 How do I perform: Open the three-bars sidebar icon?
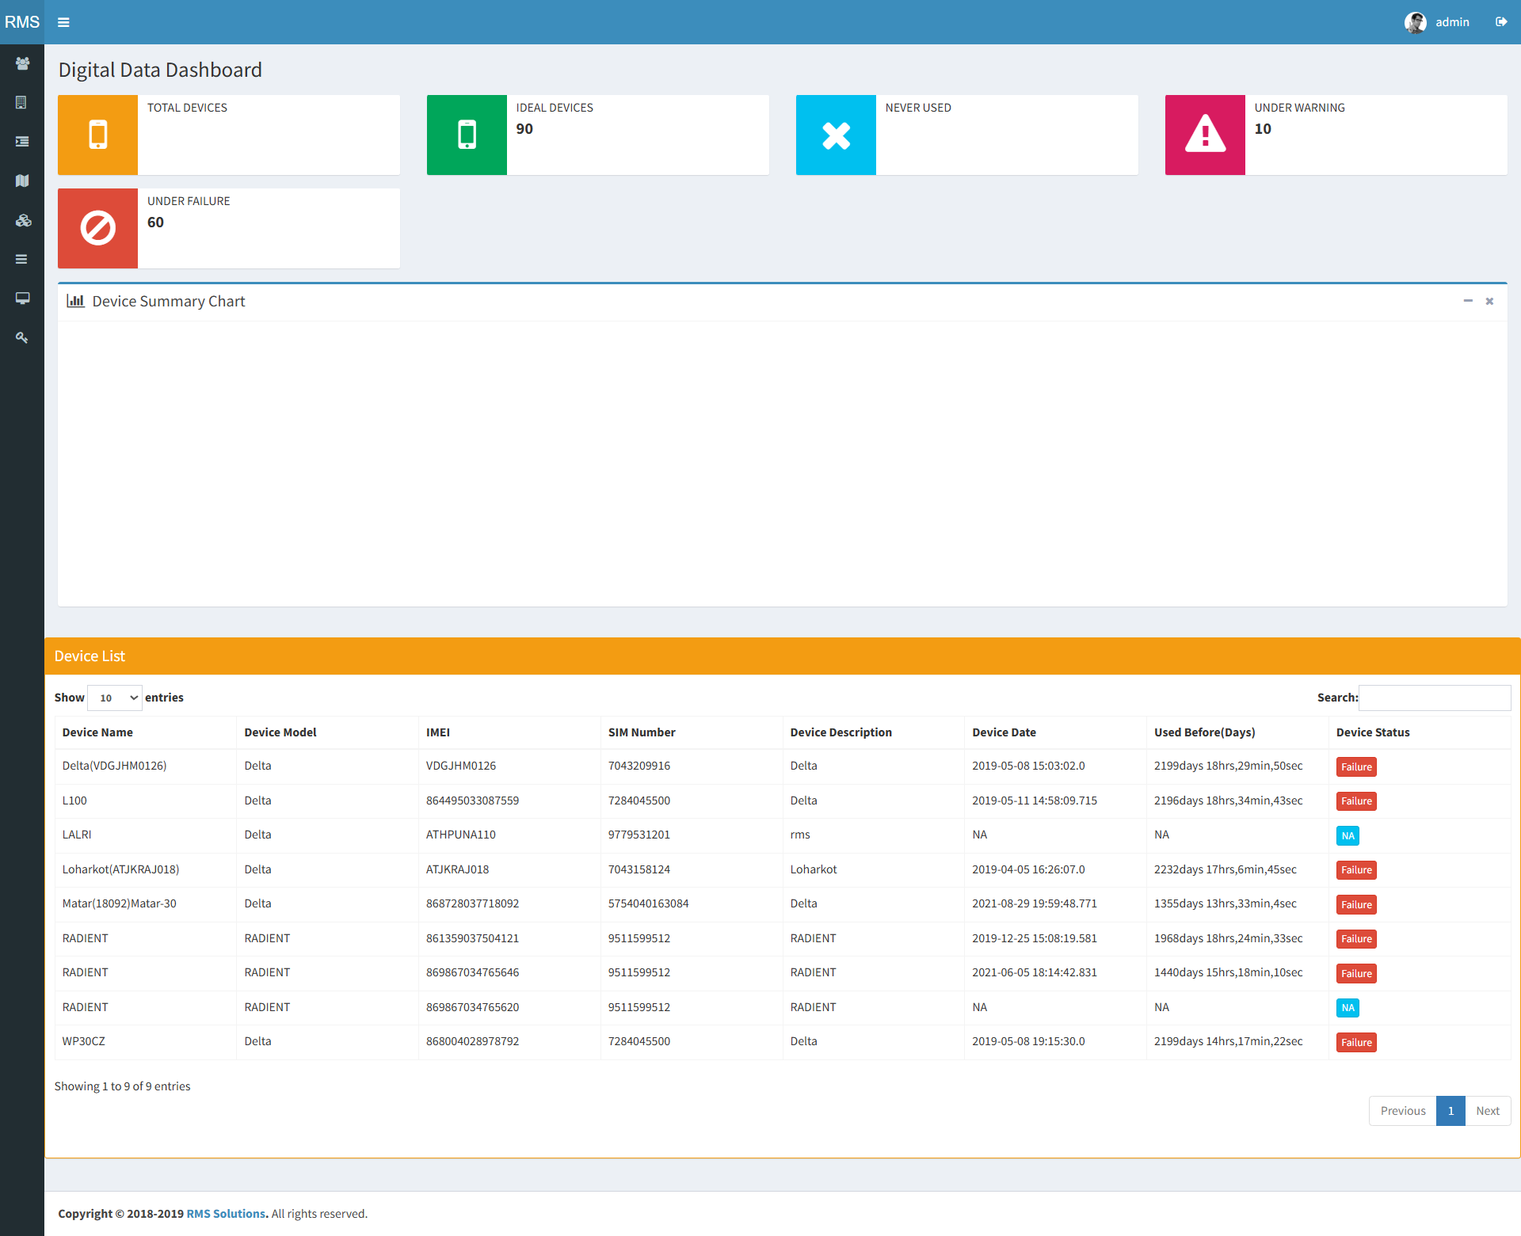(x=22, y=259)
